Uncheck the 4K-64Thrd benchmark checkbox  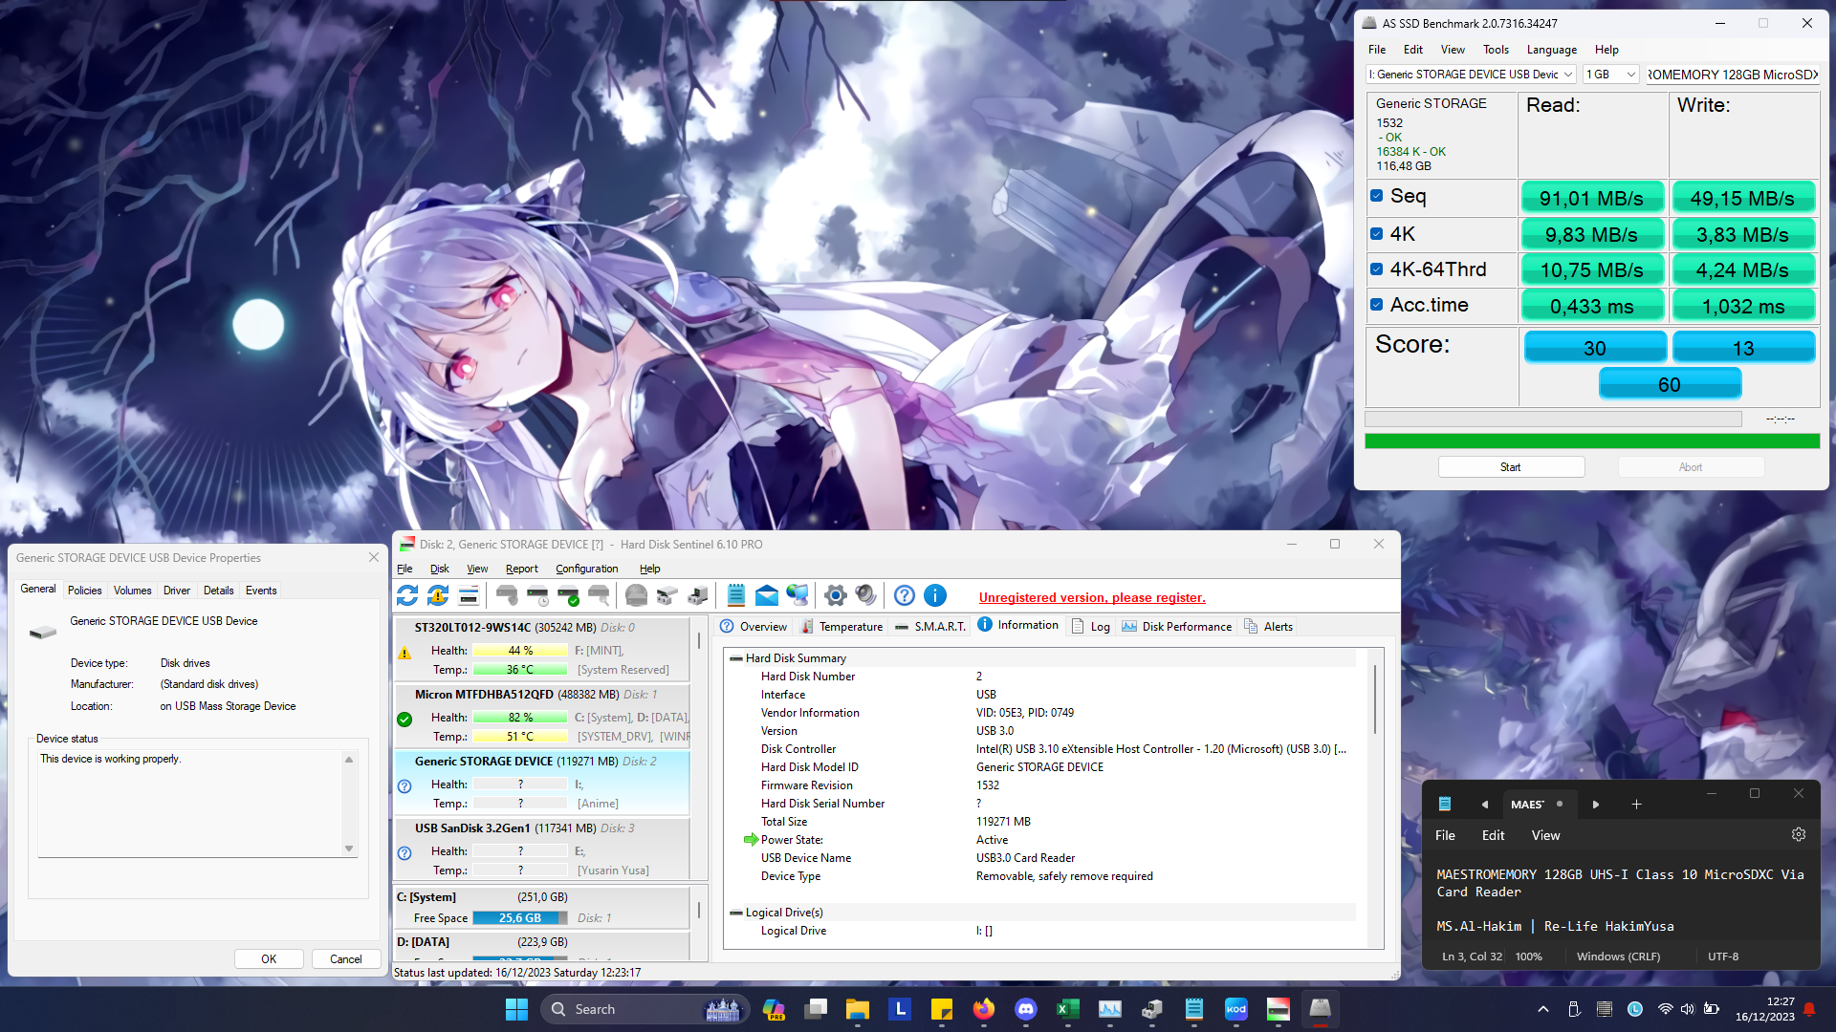[x=1377, y=269]
